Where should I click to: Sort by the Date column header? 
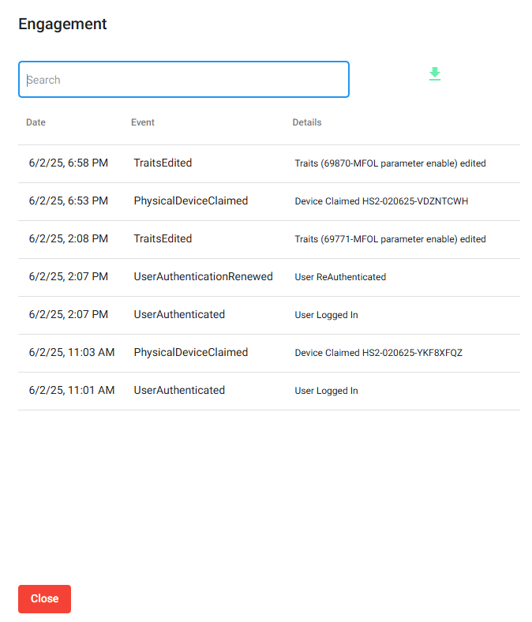click(36, 122)
